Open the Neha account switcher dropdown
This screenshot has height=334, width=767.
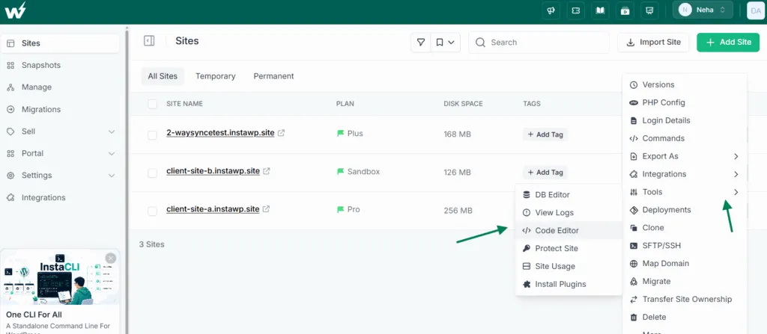point(703,10)
